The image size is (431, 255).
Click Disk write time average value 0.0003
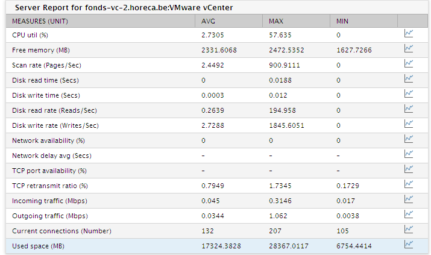[x=212, y=96]
